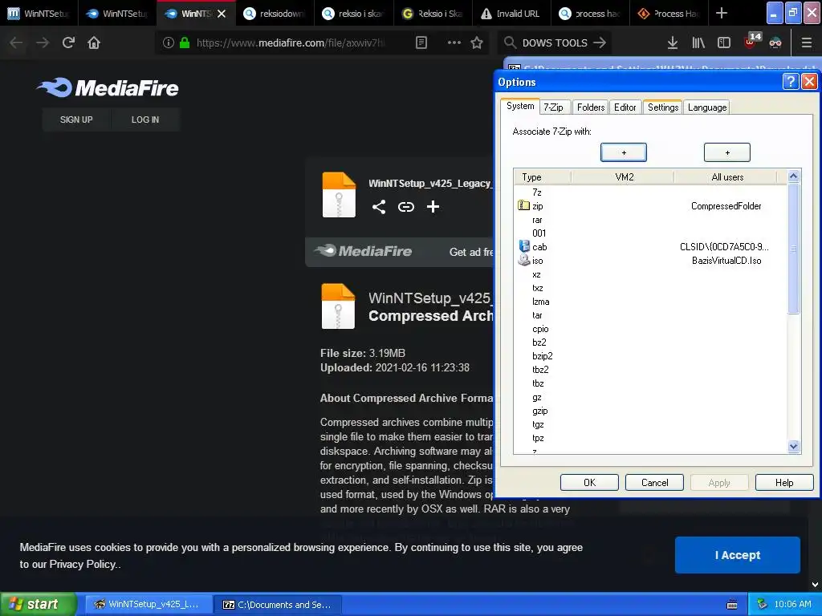Open the downloads arrow in Firefox toolbar

(673, 43)
